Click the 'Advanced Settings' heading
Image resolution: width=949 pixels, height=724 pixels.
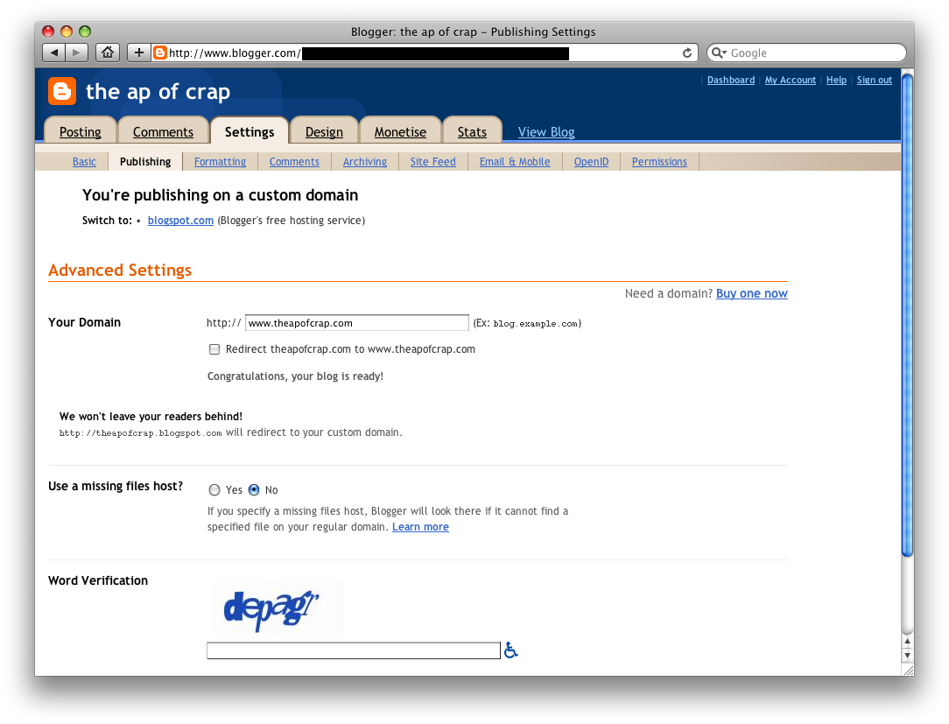(120, 270)
